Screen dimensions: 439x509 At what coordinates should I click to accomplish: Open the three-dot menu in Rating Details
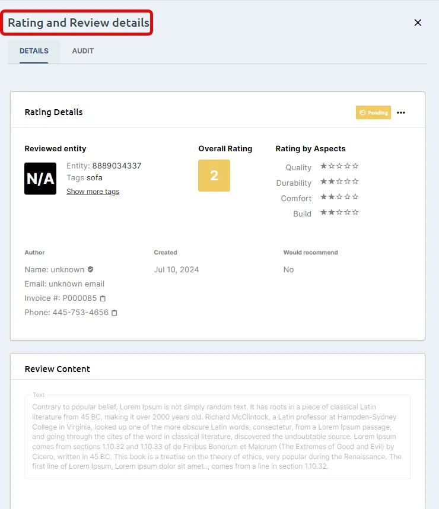pyautogui.click(x=401, y=113)
